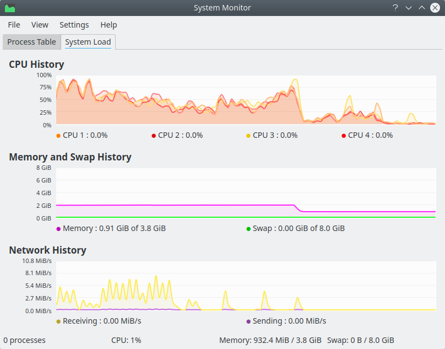445x349 pixels.
Task: Click the red CPU 2 legend dot
Action: [154, 136]
